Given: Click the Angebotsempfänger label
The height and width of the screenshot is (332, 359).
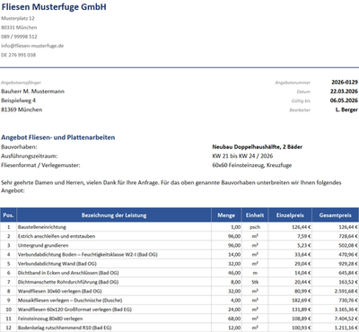Looking at the screenshot, I should (21, 83).
